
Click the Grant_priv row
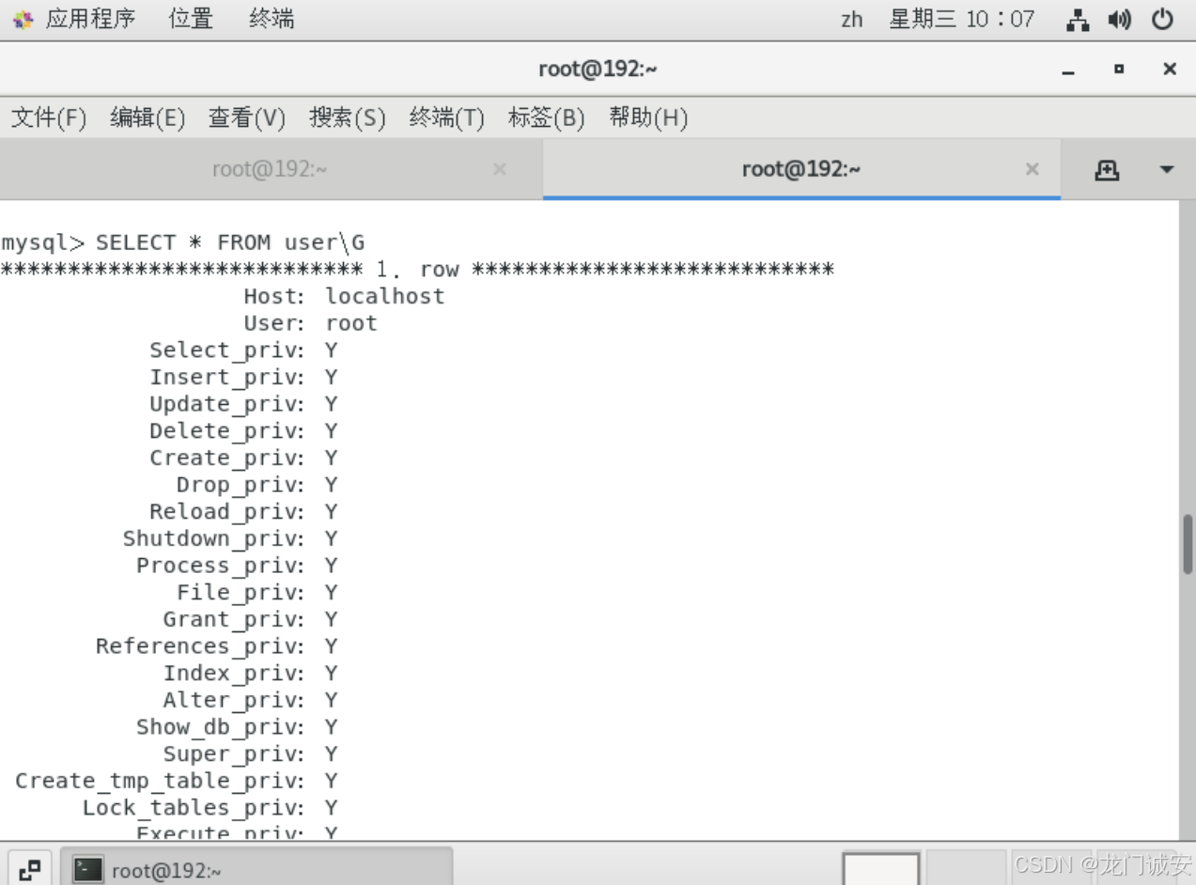pos(250,619)
